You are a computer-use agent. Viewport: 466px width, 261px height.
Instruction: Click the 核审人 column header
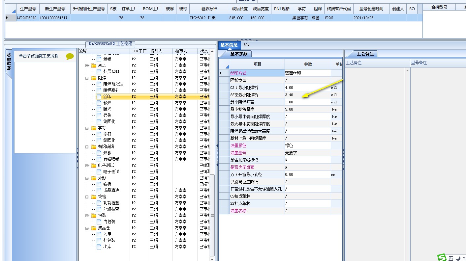coord(185,51)
